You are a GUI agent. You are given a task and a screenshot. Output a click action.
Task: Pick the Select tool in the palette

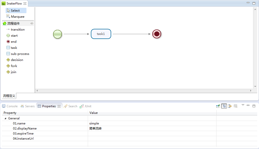point(16,11)
